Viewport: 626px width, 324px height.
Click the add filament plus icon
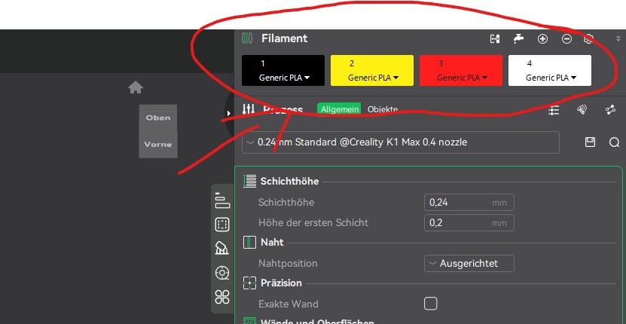coord(542,38)
